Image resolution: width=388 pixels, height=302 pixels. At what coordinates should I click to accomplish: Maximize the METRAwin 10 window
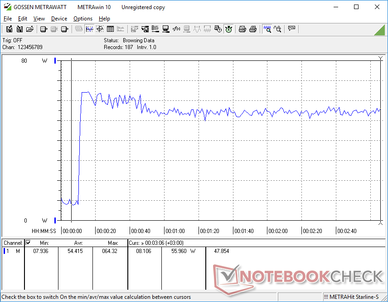[x=356, y=7]
